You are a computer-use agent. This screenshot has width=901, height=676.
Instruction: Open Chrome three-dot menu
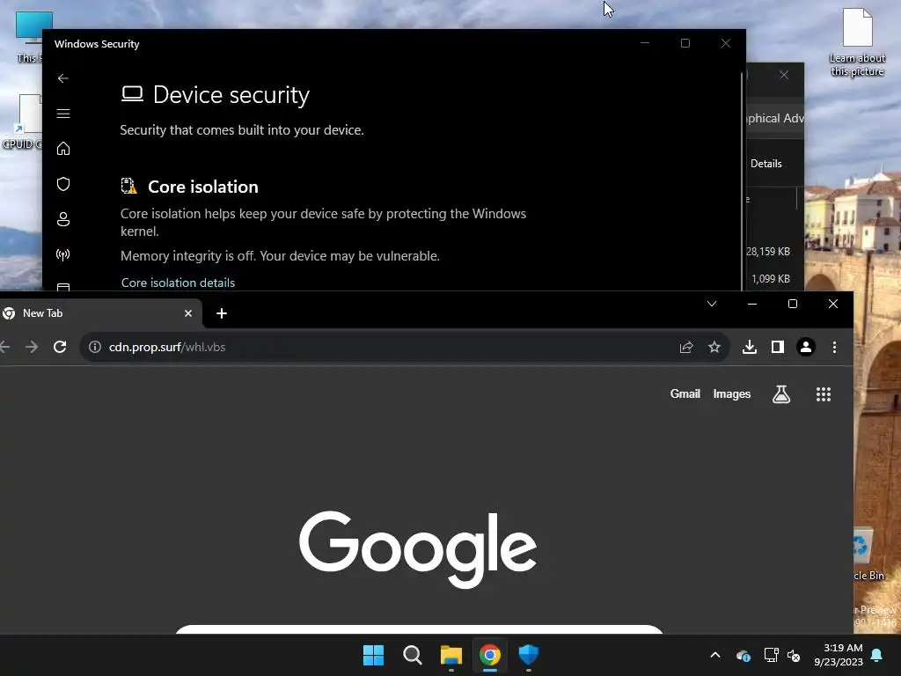[x=834, y=347]
